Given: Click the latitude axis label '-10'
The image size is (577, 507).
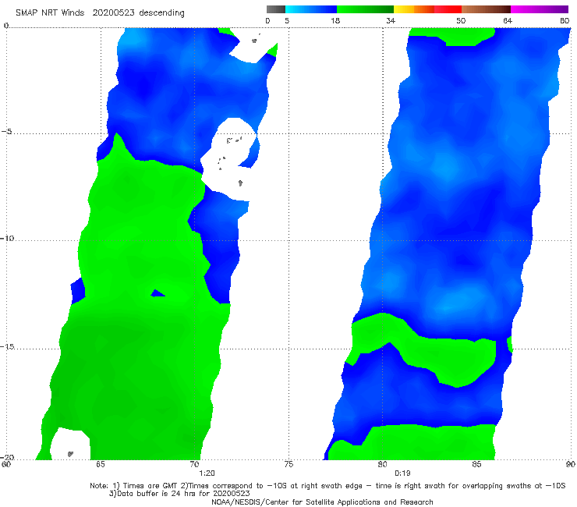Looking at the screenshot, I should (7, 238).
